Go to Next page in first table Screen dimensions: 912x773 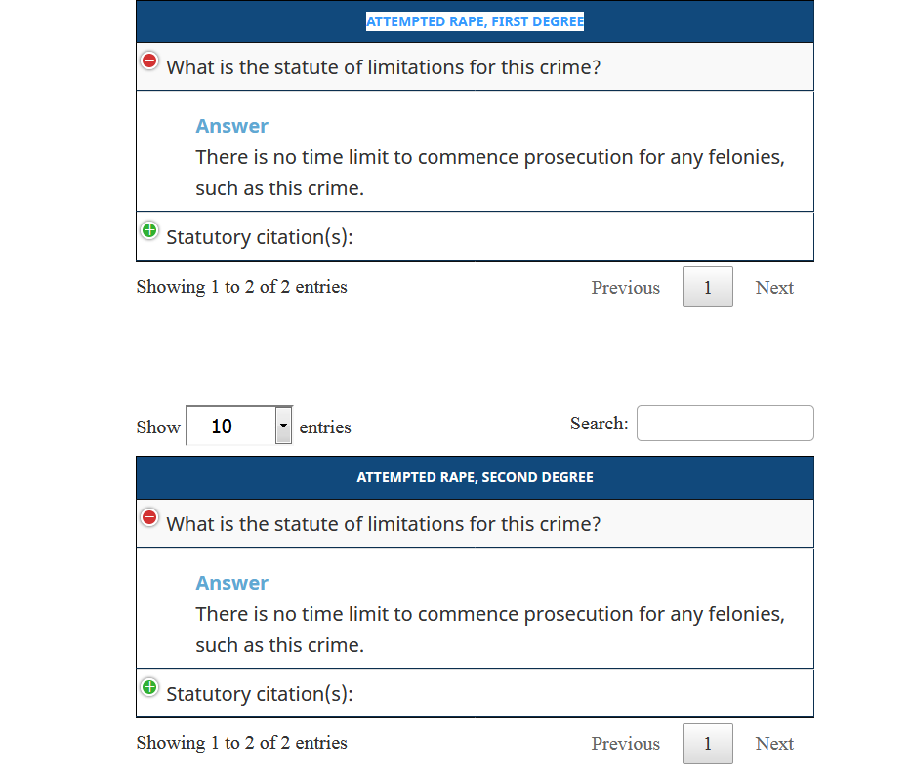tap(774, 288)
